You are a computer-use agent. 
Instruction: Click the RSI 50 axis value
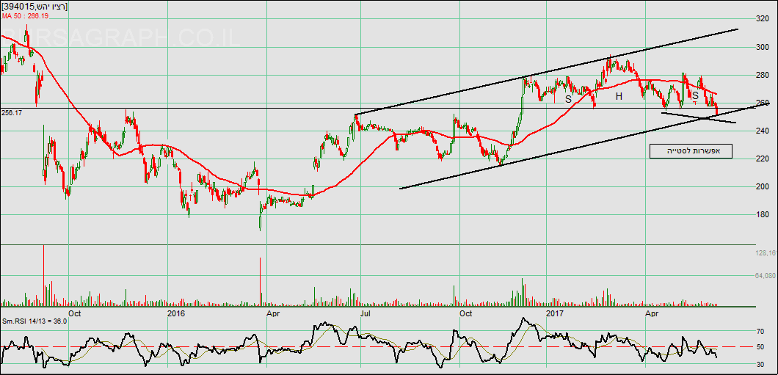tap(761, 346)
